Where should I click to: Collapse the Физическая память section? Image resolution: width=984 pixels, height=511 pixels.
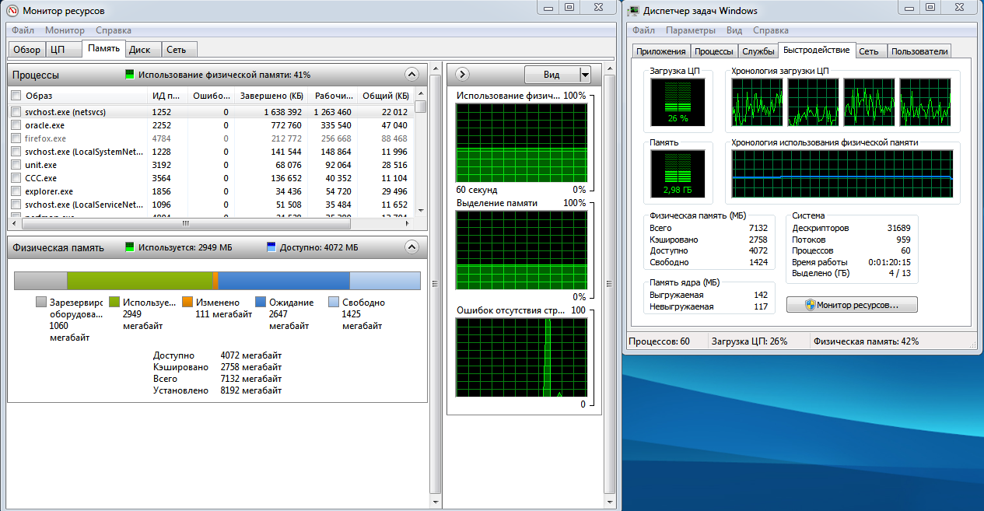click(412, 247)
